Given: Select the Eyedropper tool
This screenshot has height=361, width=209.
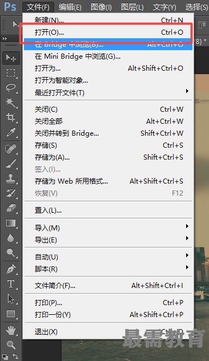Looking at the screenshot, I should [11, 132].
